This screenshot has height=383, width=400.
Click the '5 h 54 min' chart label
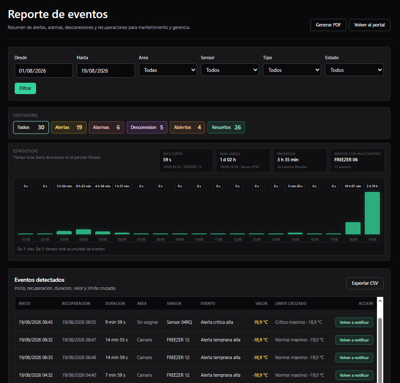(64, 186)
